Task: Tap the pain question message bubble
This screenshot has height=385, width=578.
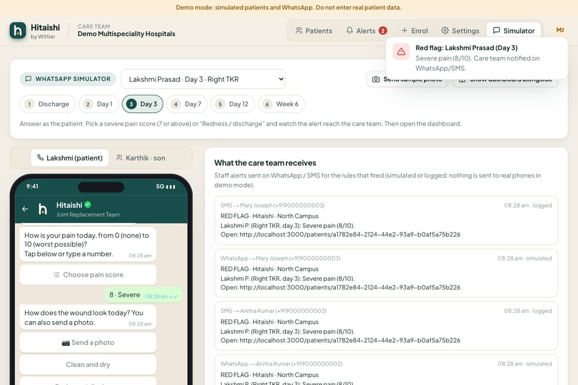Action: point(88,245)
